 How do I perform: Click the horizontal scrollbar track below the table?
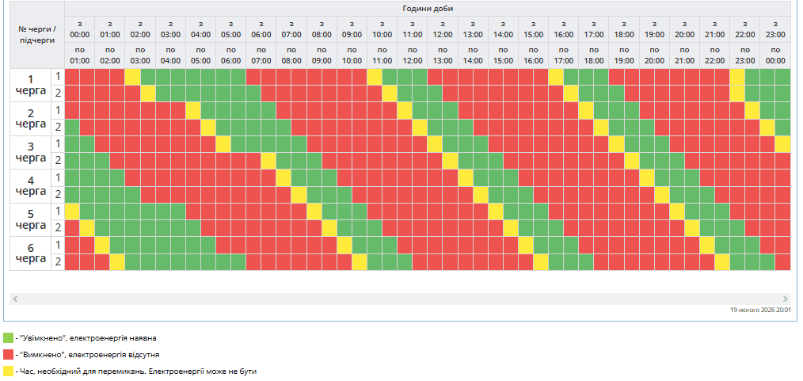(x=400, y=299)
